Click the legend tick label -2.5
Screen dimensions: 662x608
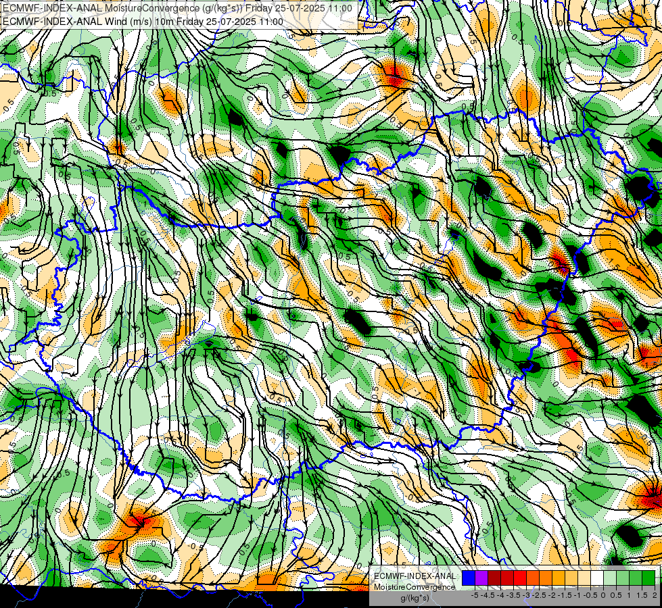539,595
